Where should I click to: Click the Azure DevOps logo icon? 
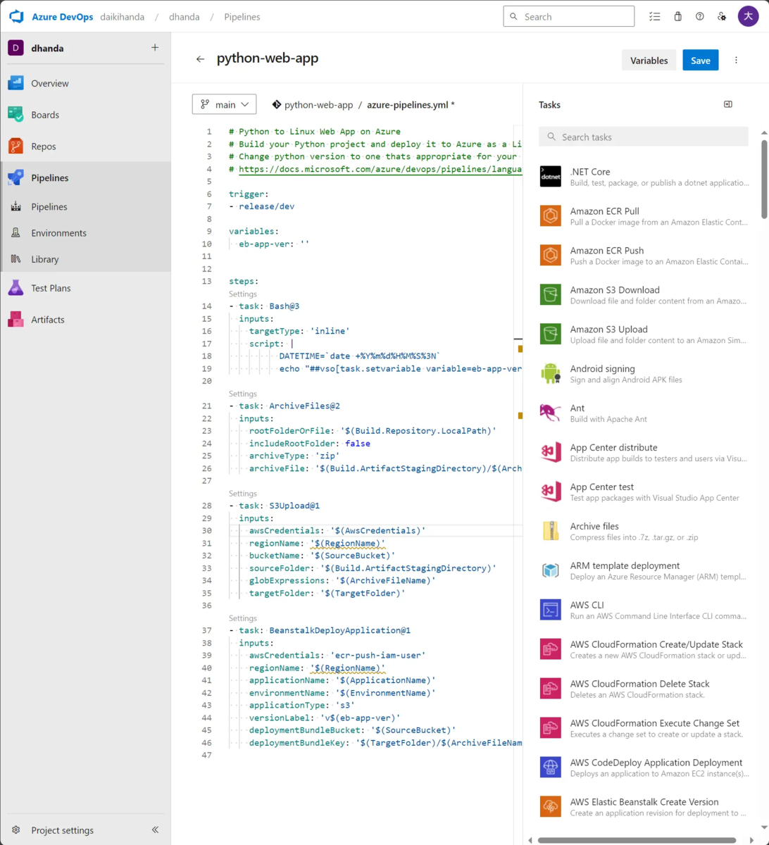tap(17, 16)
